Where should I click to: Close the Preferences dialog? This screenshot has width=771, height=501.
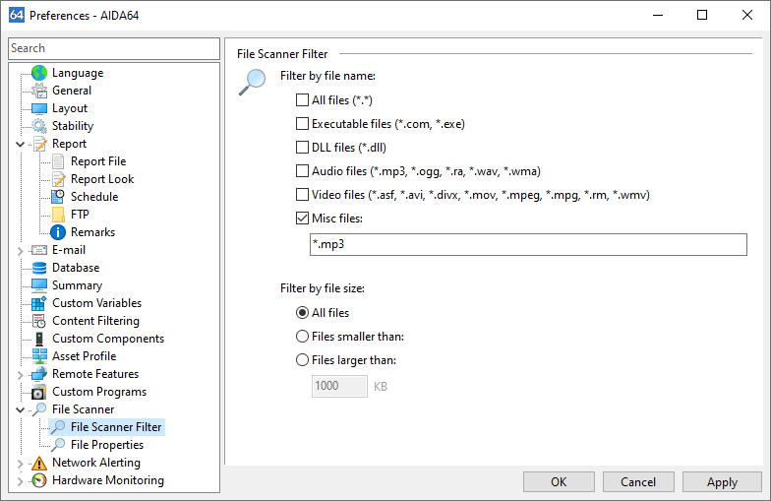point(747,16)
